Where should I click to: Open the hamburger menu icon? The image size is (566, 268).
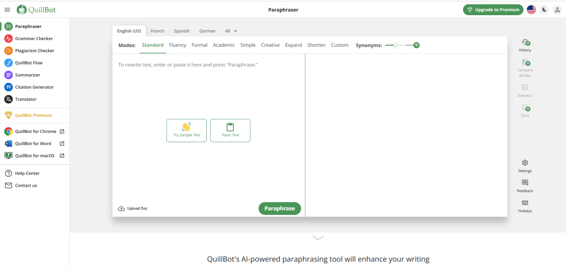(7, 9)
